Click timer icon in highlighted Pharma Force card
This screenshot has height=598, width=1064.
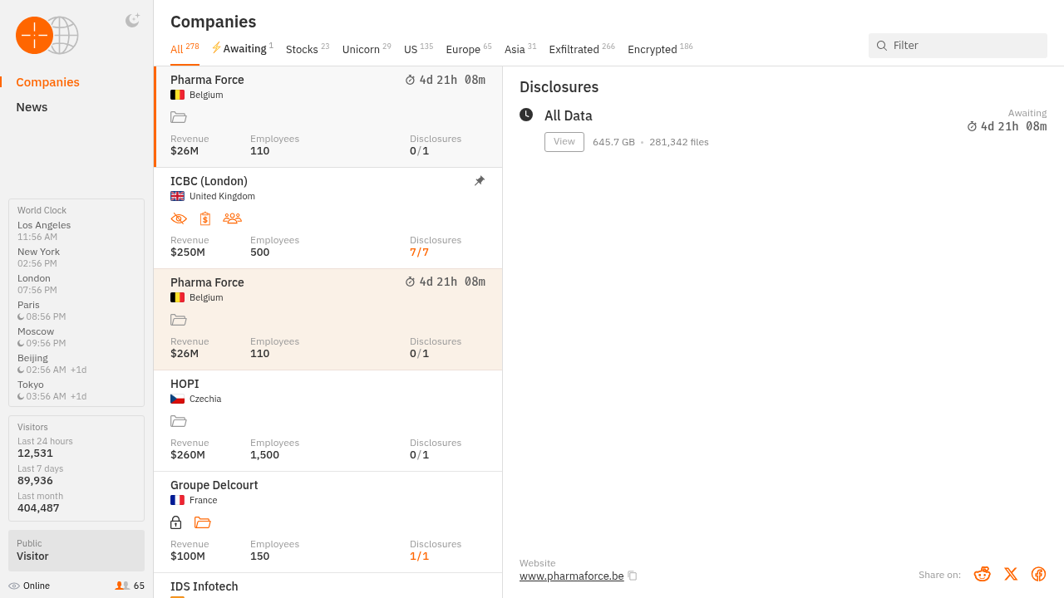[410, 282]
